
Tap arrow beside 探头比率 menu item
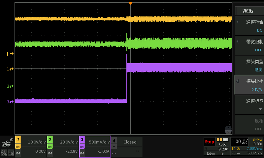click(238, 81)
